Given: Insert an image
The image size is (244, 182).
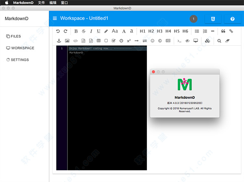Looking at the screenshot, I should pos(67,41).
